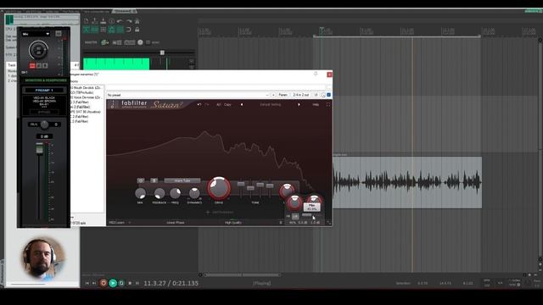The width and height of the screenshot is (543, 305).
Task: Go to previous Saturn preset arrow
Action: tap(242, 104)
